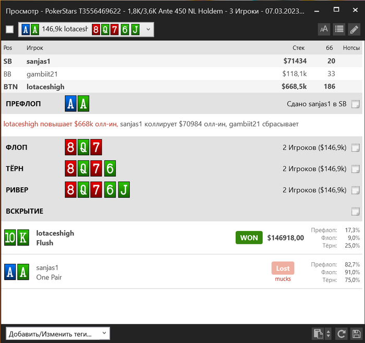Minimize the hand viewer window
365x343 pixels.
click(317, 11)
